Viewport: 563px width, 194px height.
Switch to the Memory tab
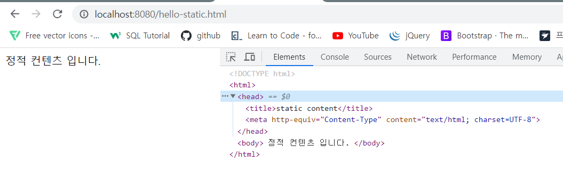pos(527,57)
